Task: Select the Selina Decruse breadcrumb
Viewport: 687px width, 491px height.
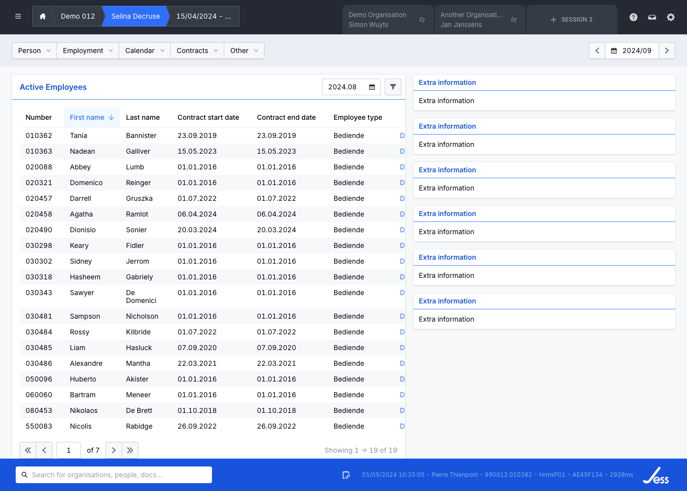Action: click(x=135, y=16)
